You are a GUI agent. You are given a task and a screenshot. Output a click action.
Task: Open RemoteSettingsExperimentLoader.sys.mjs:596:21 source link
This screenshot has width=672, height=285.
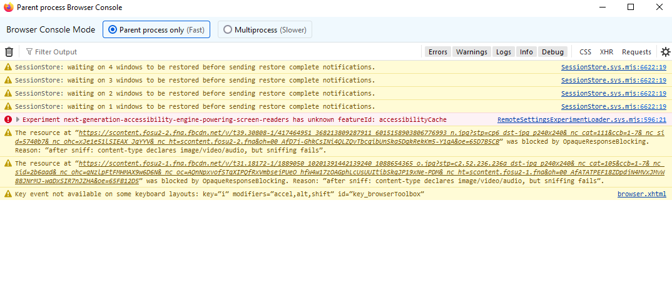click(x=581, y=120)
